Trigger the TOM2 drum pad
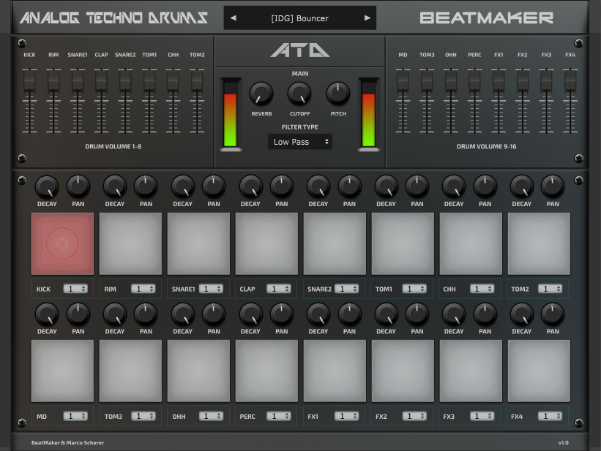The height and width of the screenshot is (451, 601). (539, 243)
